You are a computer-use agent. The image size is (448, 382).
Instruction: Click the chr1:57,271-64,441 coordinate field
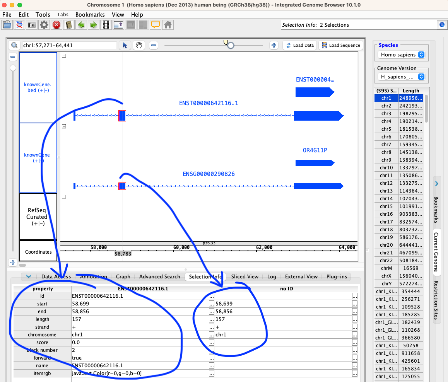pos(69,45)
